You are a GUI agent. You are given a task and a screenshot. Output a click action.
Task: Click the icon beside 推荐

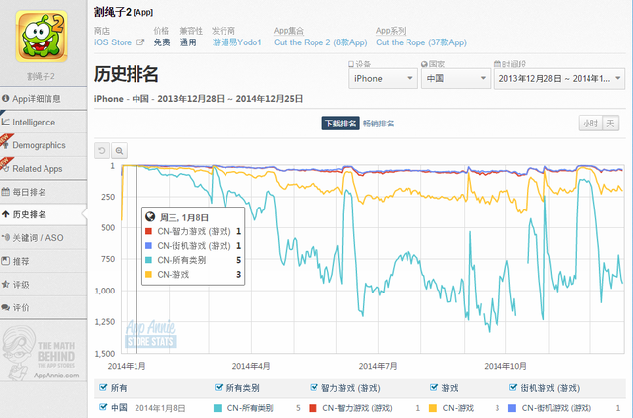coord(5,261)
